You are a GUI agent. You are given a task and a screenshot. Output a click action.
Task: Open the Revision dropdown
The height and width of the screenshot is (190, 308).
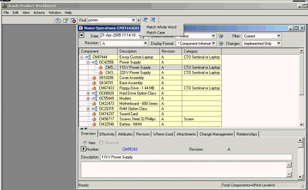click(145, 43)
